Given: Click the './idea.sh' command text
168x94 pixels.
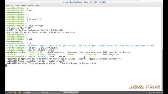Looking at the screenshot, I should click(60, 57).
